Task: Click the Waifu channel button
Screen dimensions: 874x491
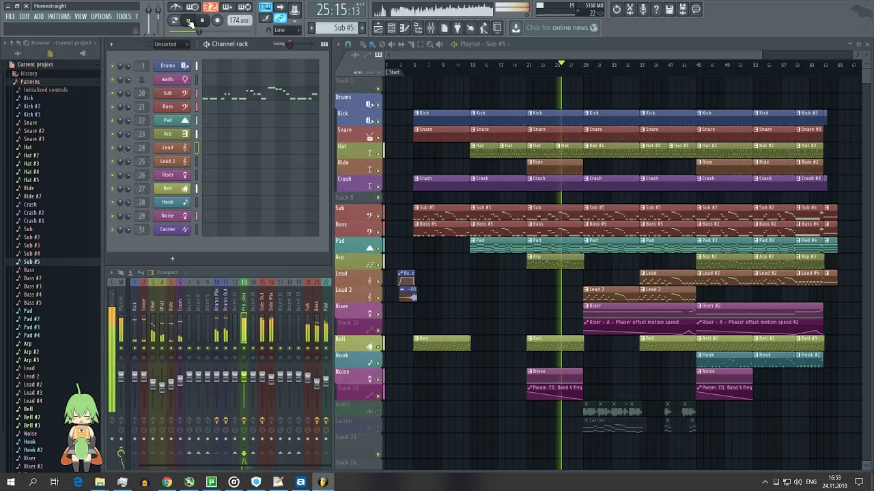Action: tap(171, 79)
